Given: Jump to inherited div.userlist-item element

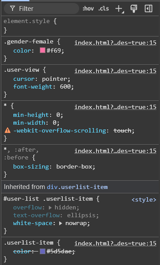Looking at the screenshot, I should [x=77, y=187].
